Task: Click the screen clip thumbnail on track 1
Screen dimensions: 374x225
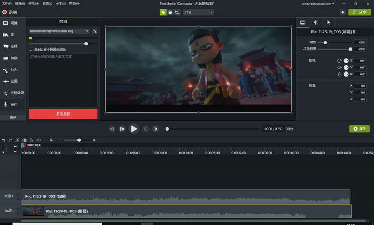Action: 33,211
